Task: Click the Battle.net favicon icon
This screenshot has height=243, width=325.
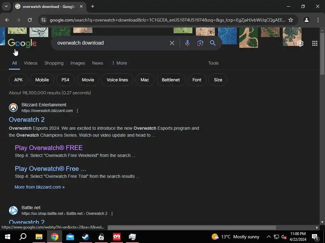Action: click(13, 210)
